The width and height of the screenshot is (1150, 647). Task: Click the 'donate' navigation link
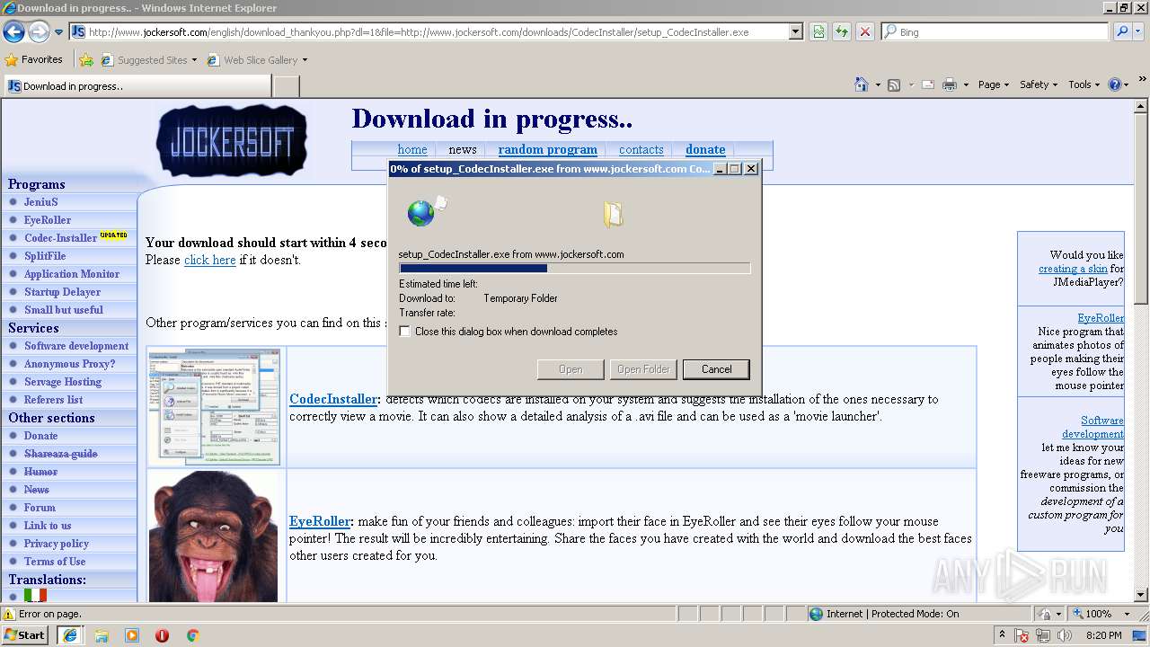[705, 149]
